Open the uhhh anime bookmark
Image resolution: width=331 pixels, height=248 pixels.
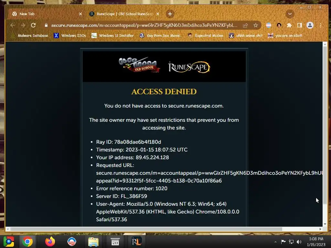click(246, 36)
